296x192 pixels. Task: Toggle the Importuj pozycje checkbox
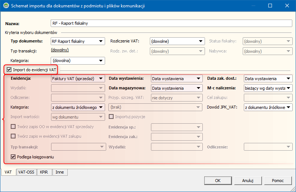111,117
